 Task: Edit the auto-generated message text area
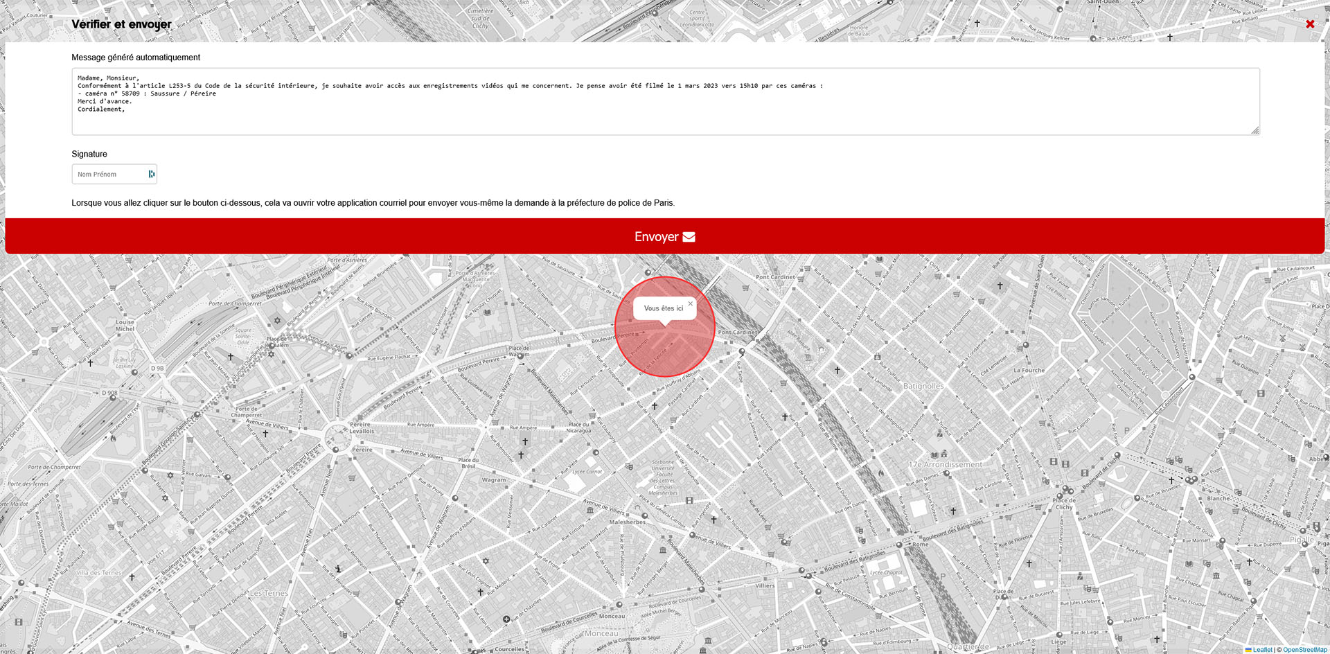click(666, 101)
